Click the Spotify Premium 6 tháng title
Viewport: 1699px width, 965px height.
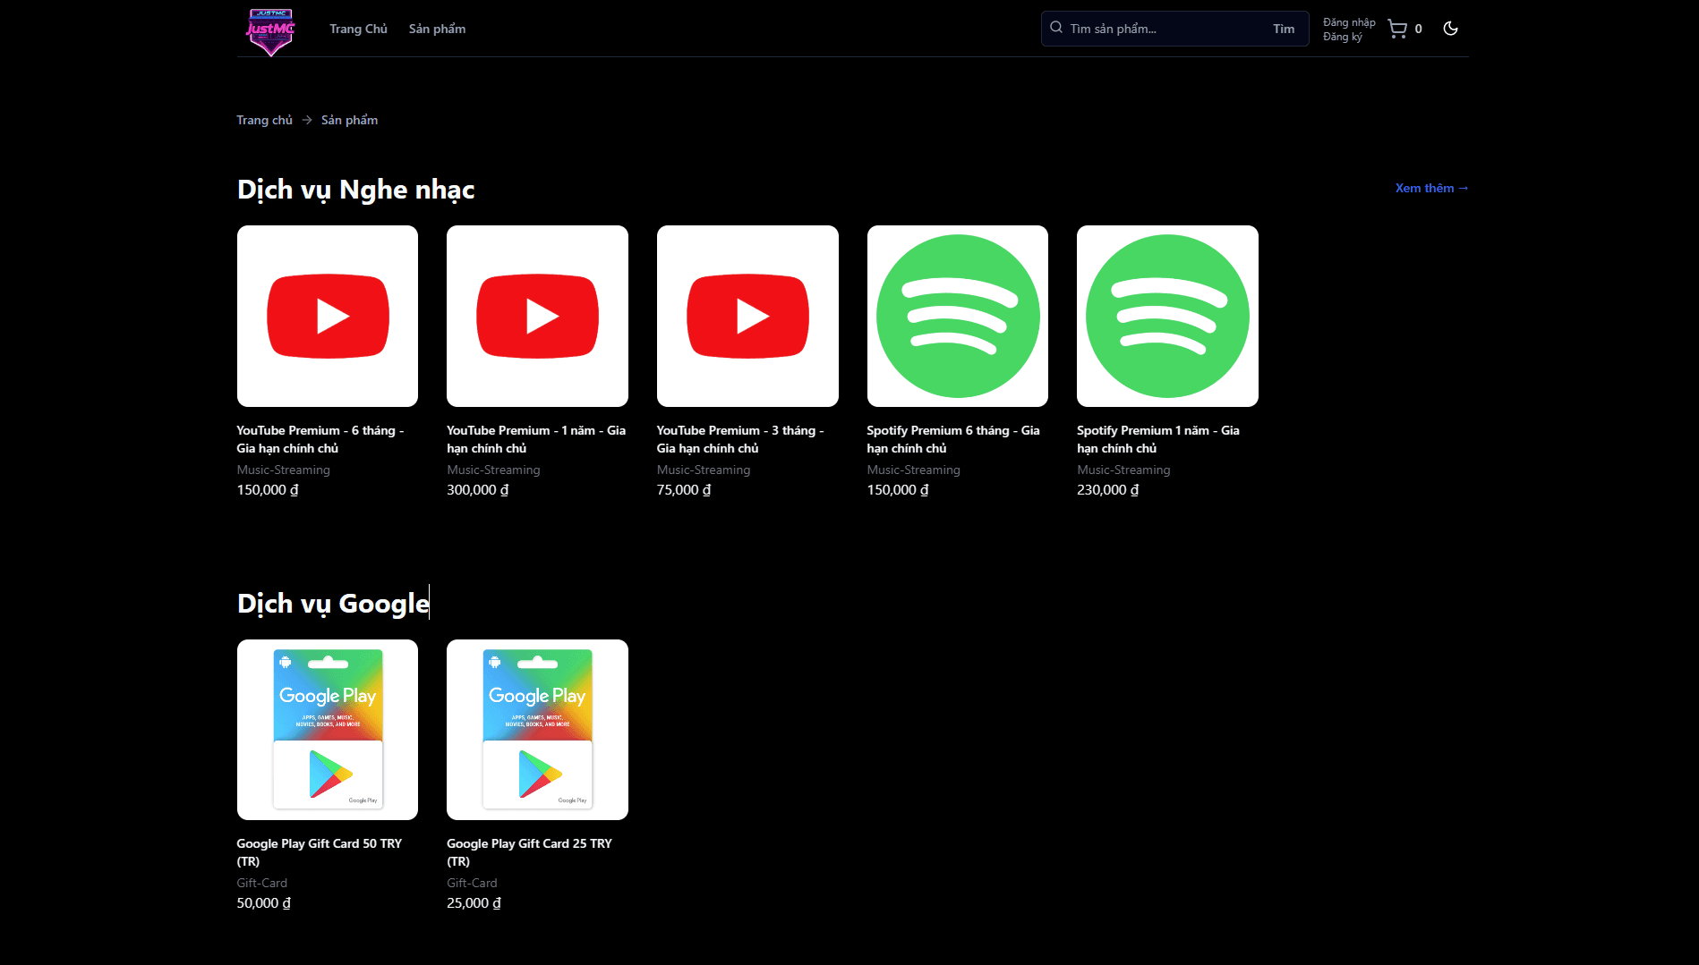tap(953, 439)
